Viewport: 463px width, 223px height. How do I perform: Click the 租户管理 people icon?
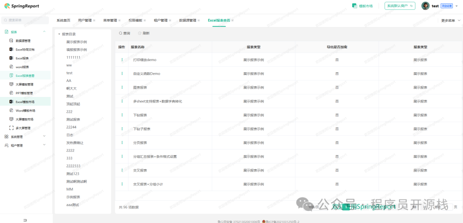click(6, 145)
